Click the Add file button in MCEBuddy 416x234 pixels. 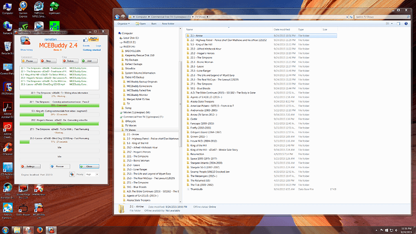click(x=89, y=61)
